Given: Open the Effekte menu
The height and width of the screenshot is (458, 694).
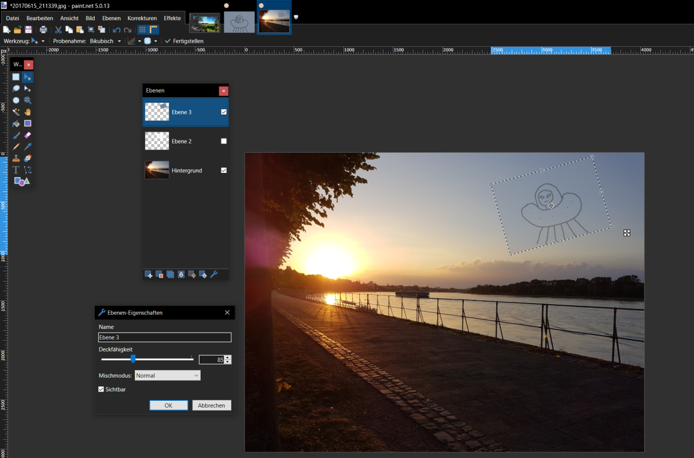Looking at the screenshot, I should click(x=172, y=18).
